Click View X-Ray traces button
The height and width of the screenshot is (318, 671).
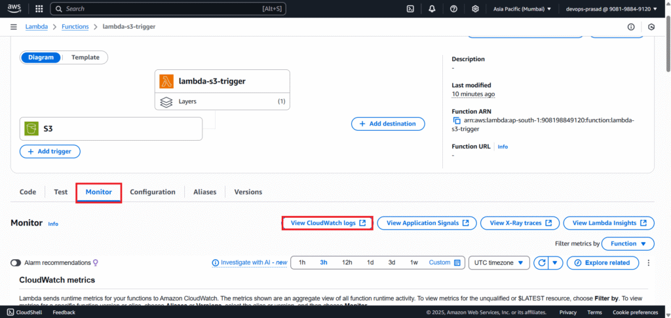click(520, 223)
